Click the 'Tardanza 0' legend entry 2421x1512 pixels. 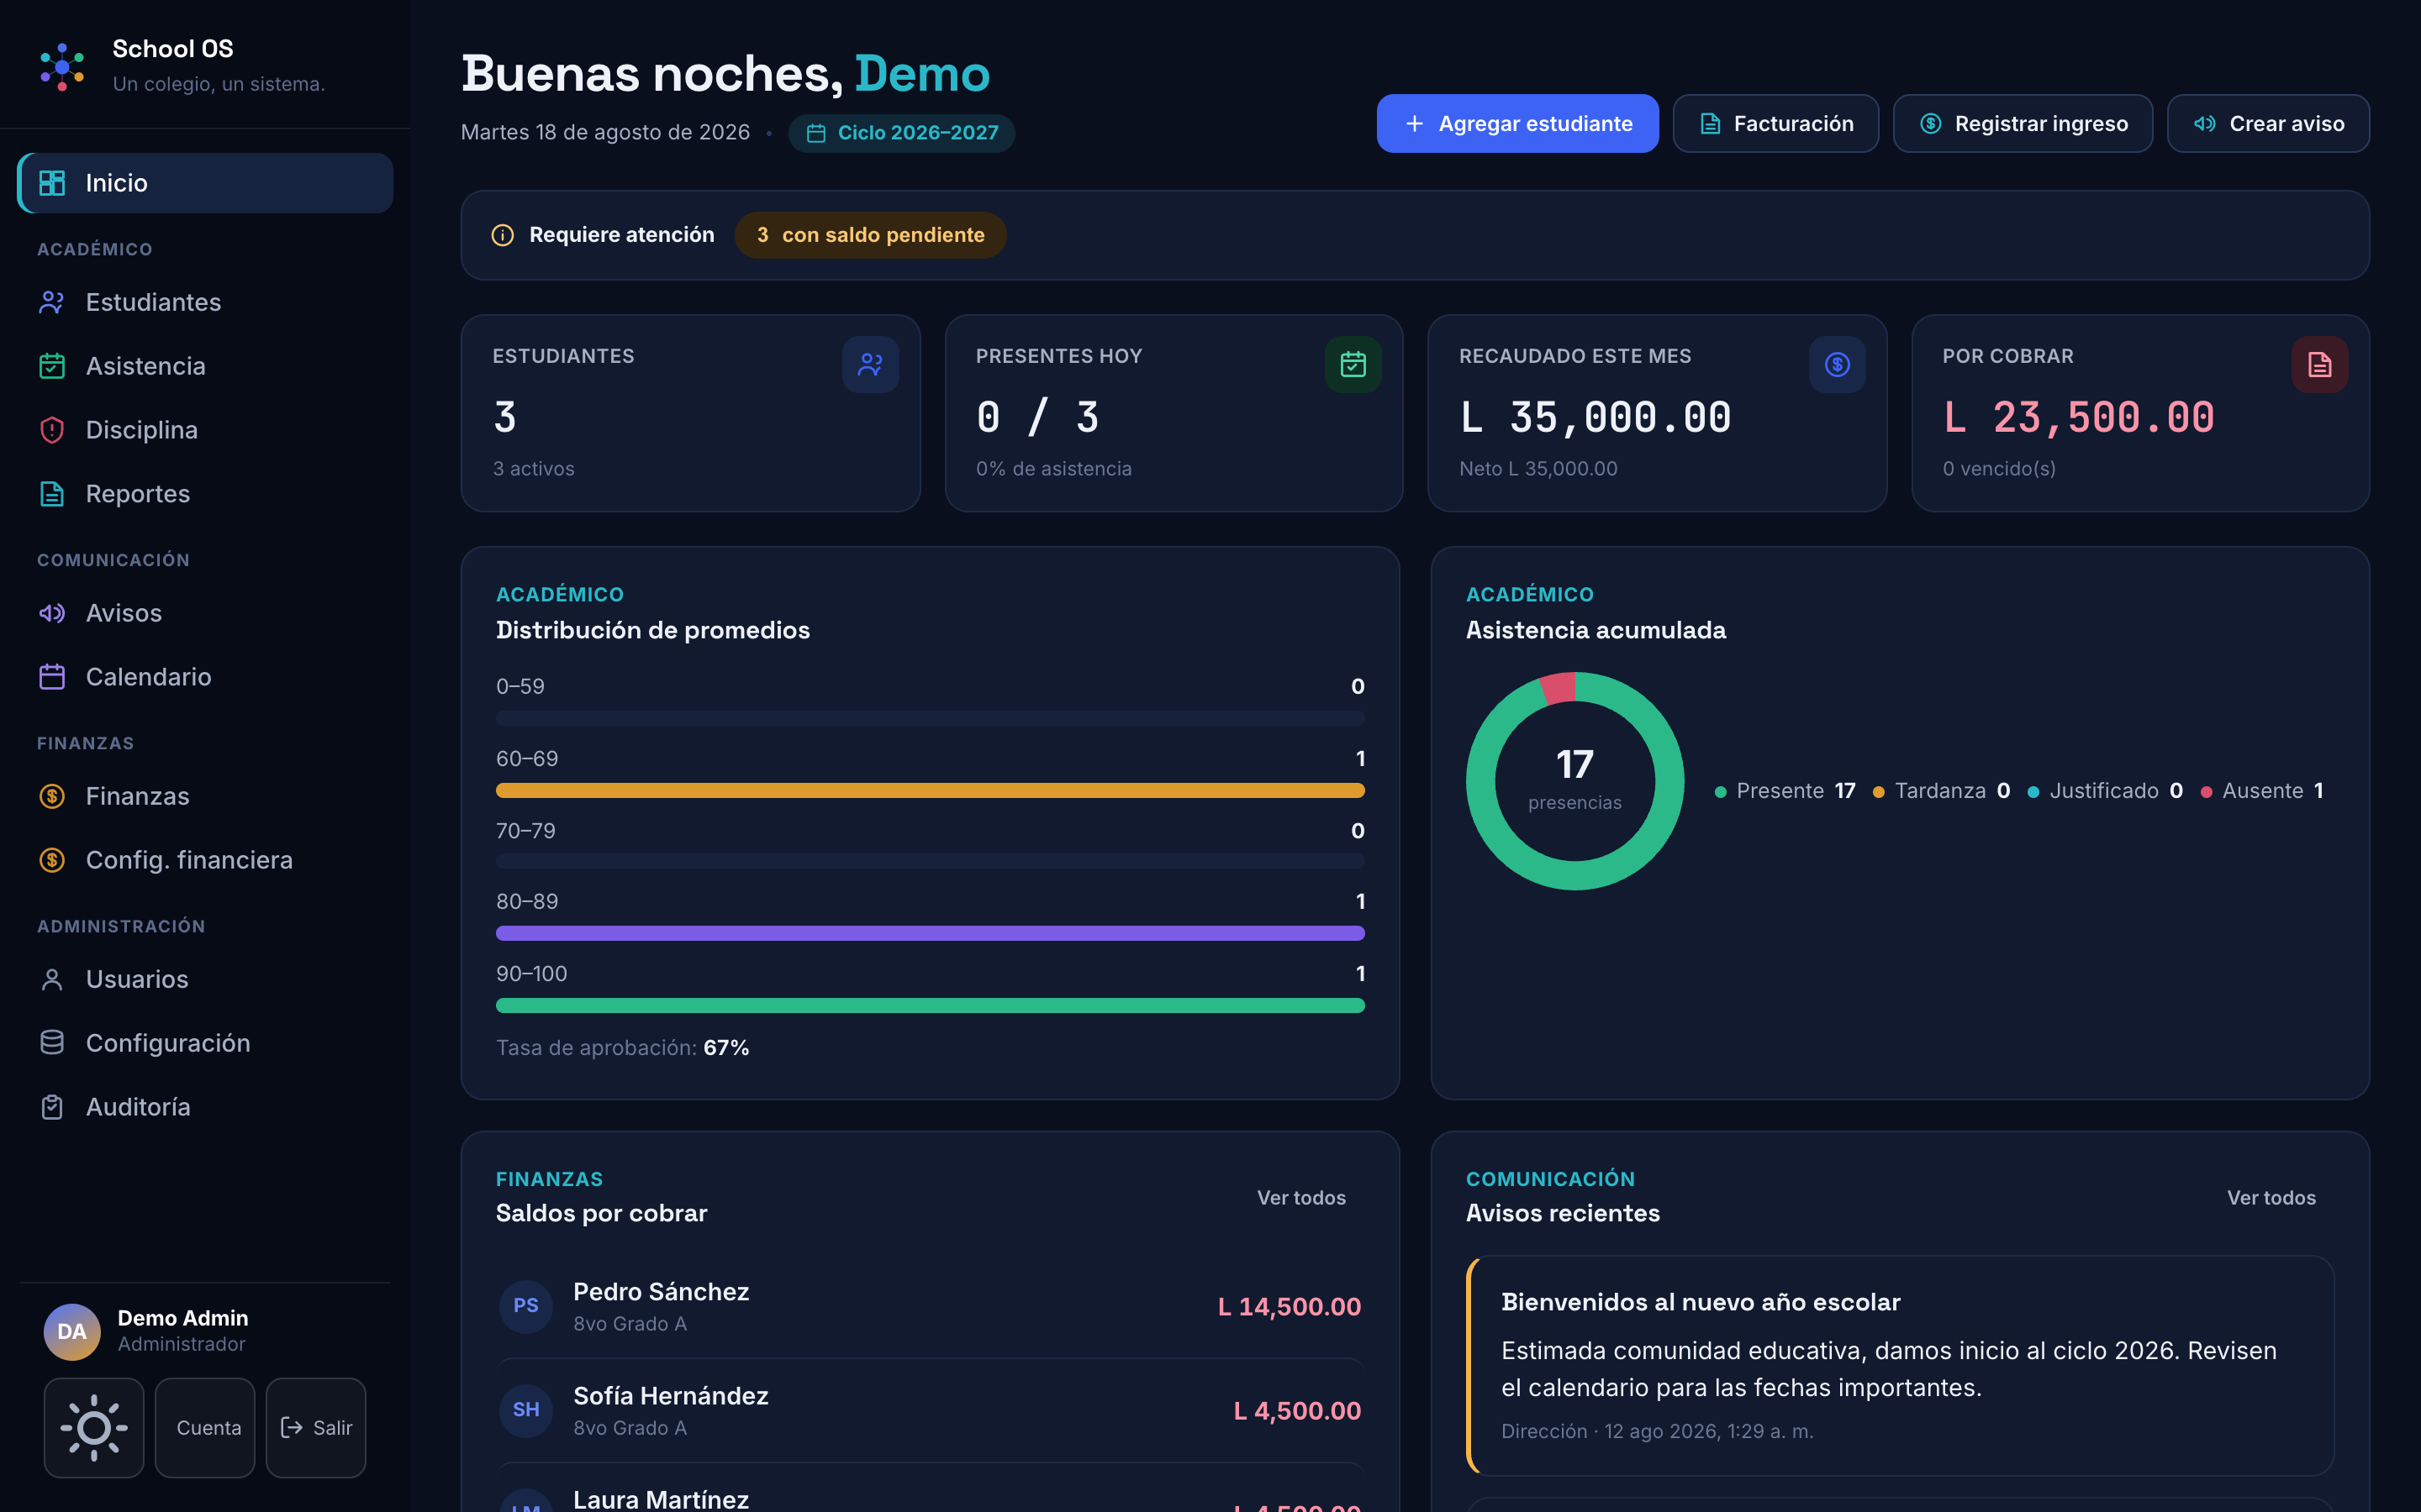(x=1942, y=791)
